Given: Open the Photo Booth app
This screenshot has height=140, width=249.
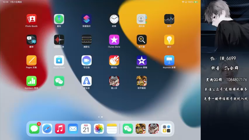Looking at the screenshot, I should (x=31, y=19).
